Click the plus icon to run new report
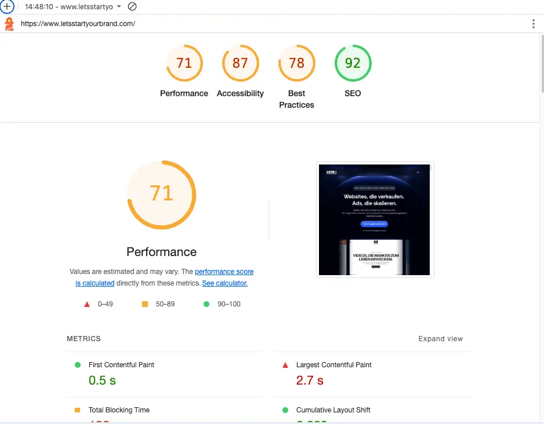Image resolution: width=544 pixels, height=424 pixels. click(6, 7)
